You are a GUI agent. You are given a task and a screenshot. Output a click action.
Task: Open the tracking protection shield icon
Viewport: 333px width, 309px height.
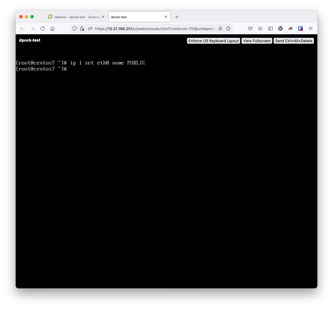tap(75, 28)
